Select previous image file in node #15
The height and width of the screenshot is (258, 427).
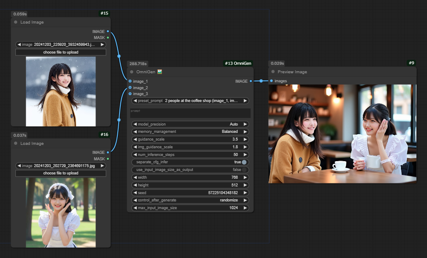point(19,45)
